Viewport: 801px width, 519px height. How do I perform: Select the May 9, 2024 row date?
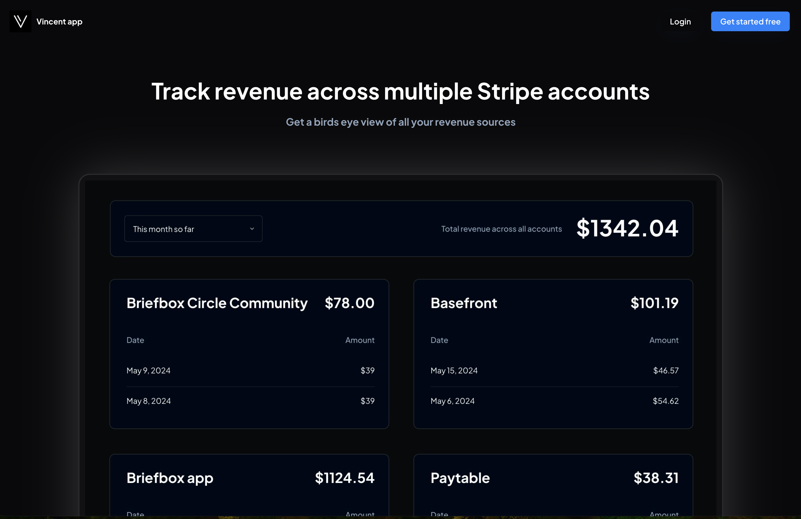point(148,370)
